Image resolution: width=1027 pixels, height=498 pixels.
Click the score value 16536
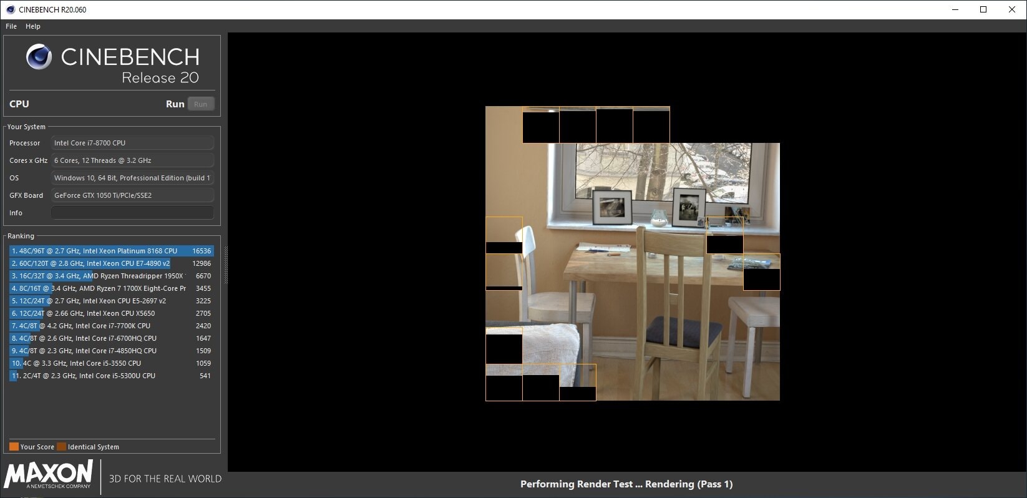[202, 251]
